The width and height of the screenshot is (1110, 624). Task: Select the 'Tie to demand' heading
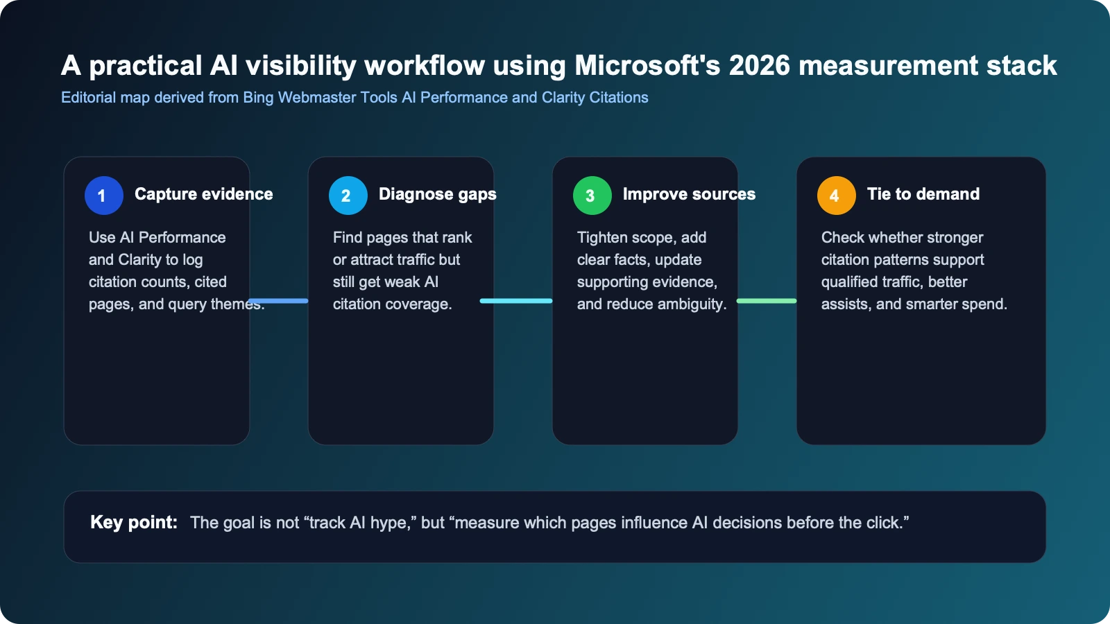923,194
